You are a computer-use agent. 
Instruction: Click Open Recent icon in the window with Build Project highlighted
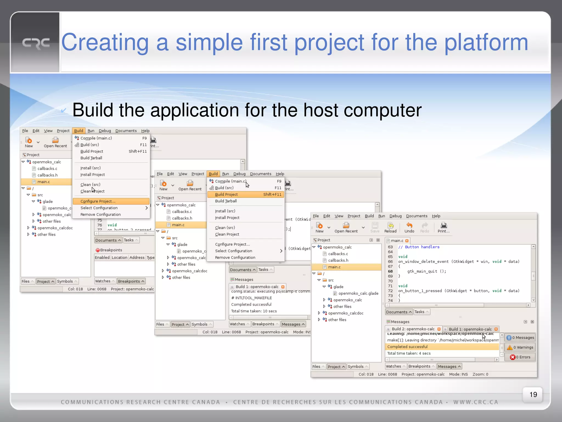[x=190, y=183]
